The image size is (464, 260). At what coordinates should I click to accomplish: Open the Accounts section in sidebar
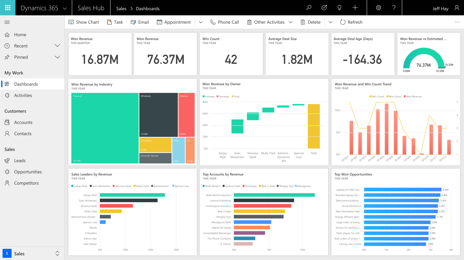(23, 122)
